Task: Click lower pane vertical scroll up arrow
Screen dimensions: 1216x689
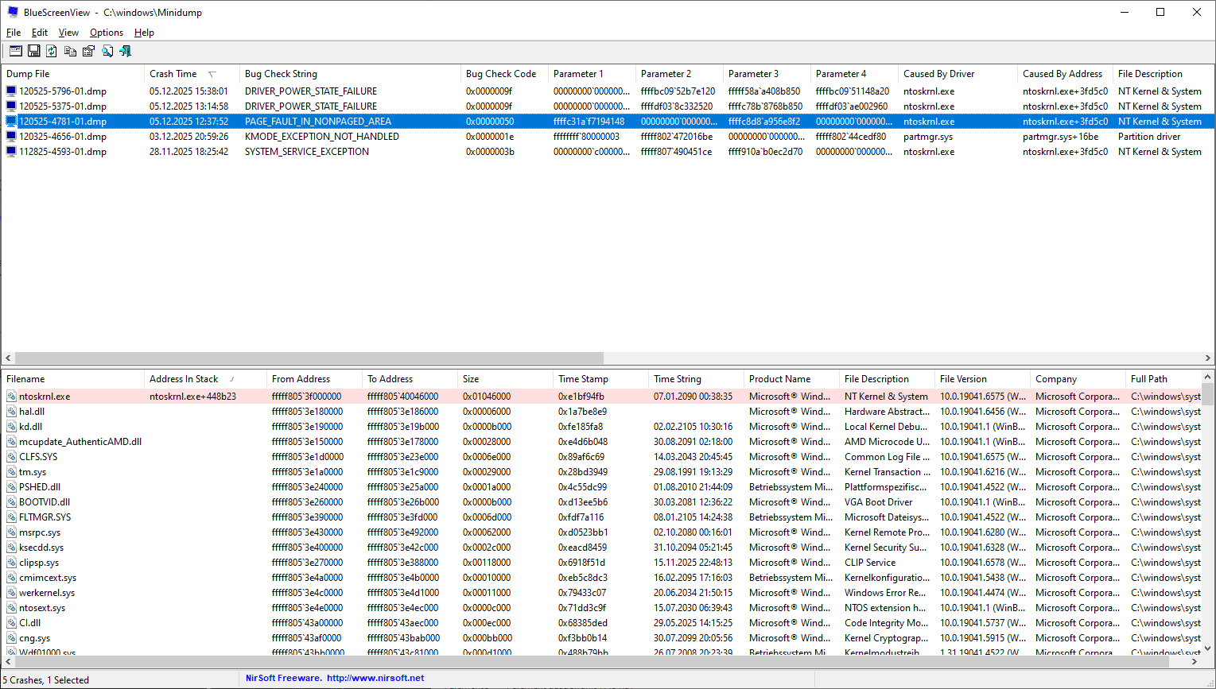Action: (x=1208, y=377)
